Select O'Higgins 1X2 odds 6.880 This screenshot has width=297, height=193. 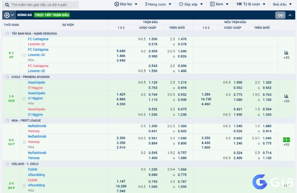coord(121,99)
